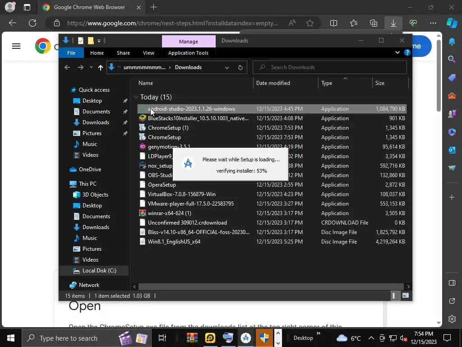Open new tab in Edge
Viewport: 462px width, 347px height.
coord(153,7)
